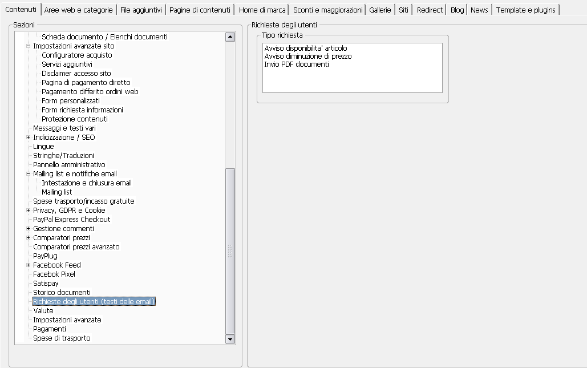Open PayPal Express Checkout section
587x368 pixels.
72,220
